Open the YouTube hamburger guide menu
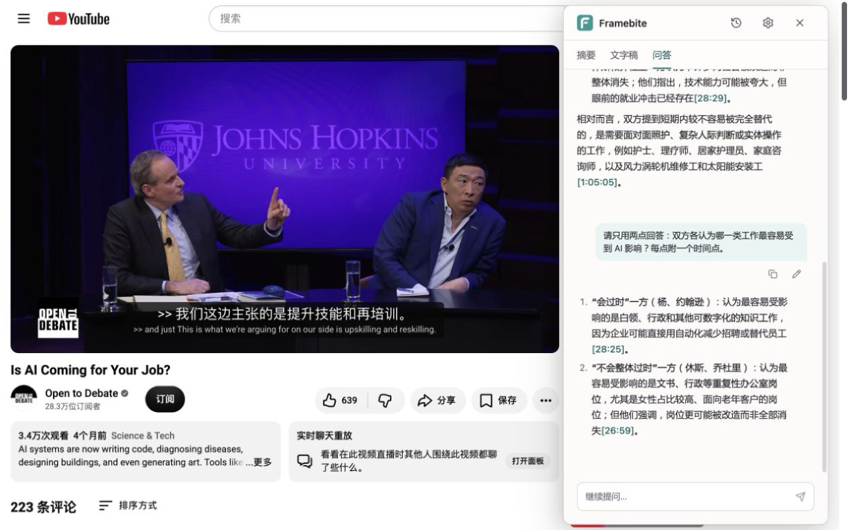Screen dimensions: 849x530 pos(24,19)
